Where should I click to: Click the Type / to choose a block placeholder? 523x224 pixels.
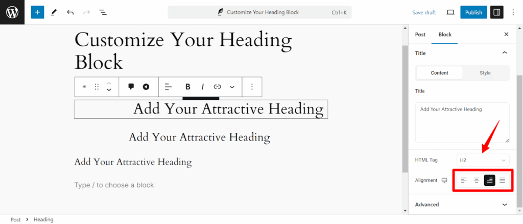(x=114, y=185)
